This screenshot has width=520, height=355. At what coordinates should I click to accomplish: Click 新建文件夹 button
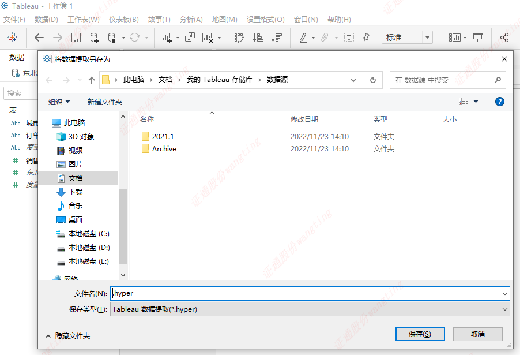pos(105,102)
